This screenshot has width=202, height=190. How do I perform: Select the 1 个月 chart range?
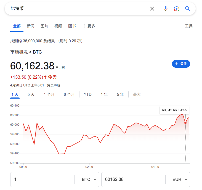pyautogui.click(x=49, y=94)
